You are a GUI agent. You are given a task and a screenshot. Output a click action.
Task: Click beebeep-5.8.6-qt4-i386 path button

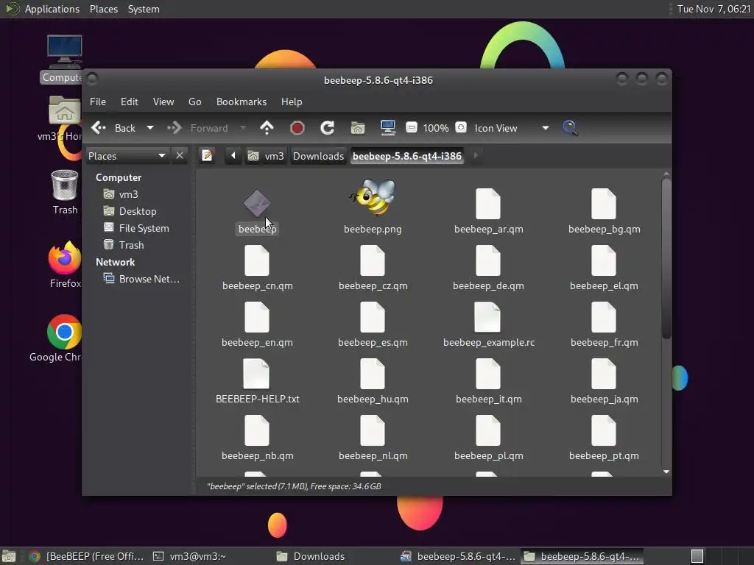406,156
